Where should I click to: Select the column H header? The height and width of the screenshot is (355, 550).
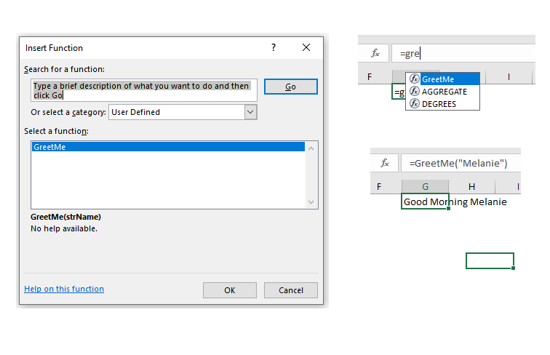click(x=471, y=187)
